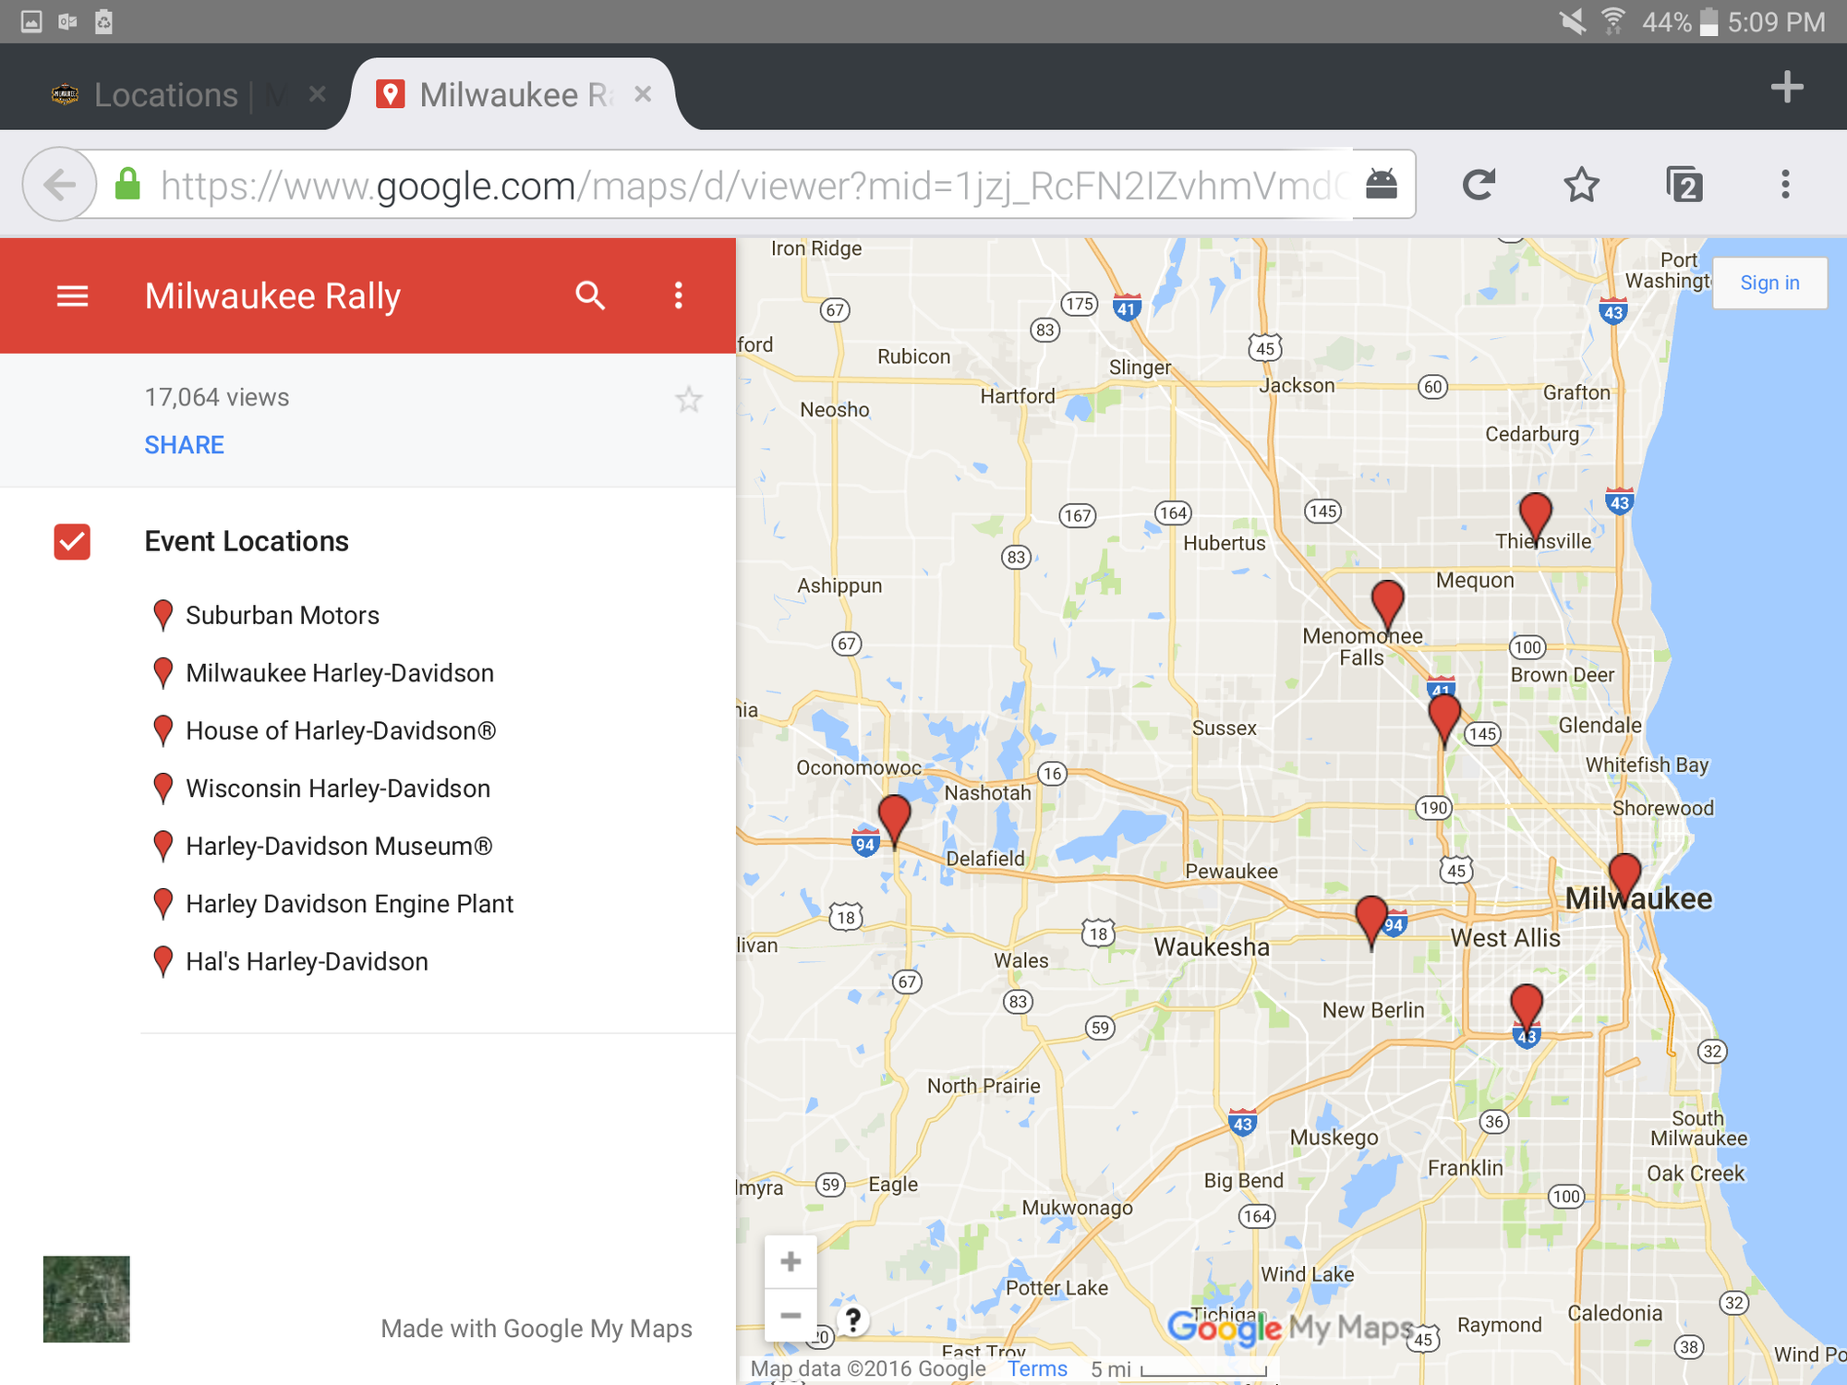Open the three-dot options in red header
This screenshot has width=1847, height=1385.
click(679, 296)
